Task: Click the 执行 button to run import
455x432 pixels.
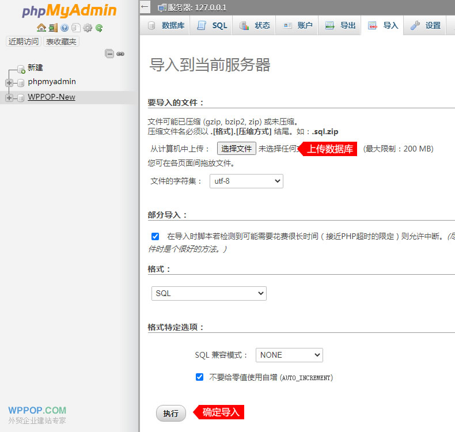Action: click(x=170, y=413)
